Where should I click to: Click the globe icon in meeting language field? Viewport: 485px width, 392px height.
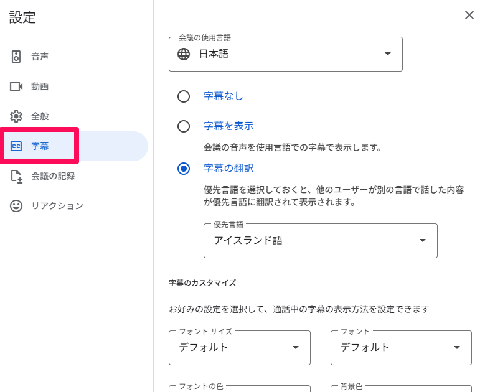pyautogui.click(x=184, y=54)
